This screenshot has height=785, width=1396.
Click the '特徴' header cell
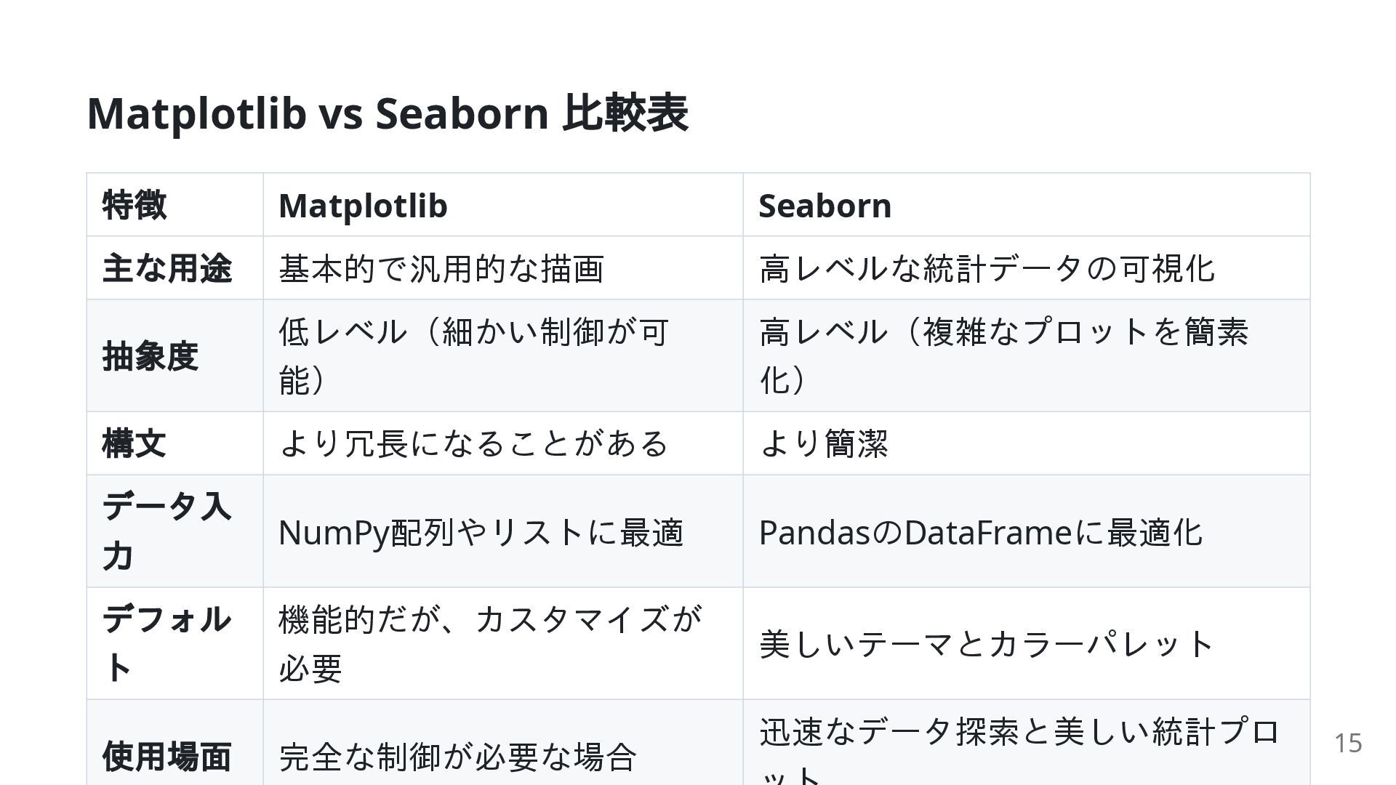click(135, 205)
